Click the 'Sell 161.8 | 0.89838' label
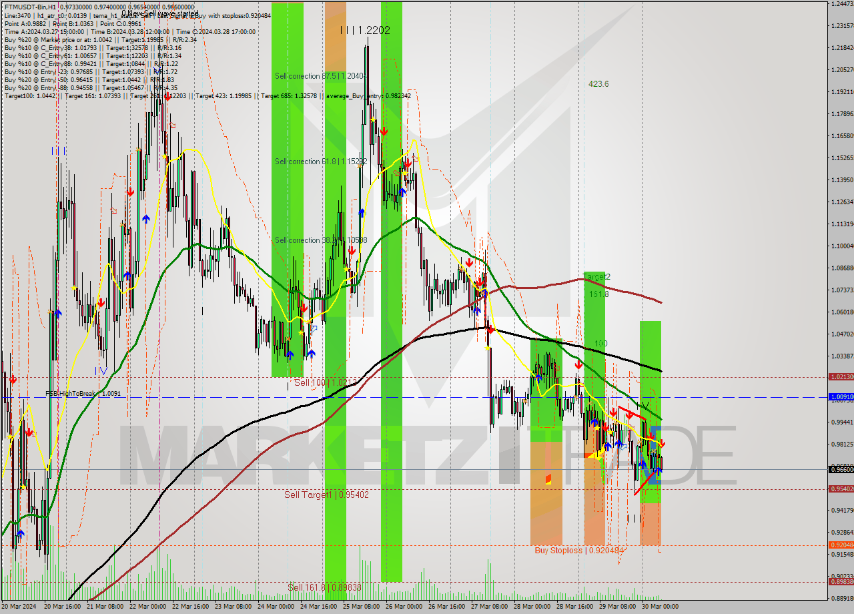The image size is (854, 614). pos(325,587)
